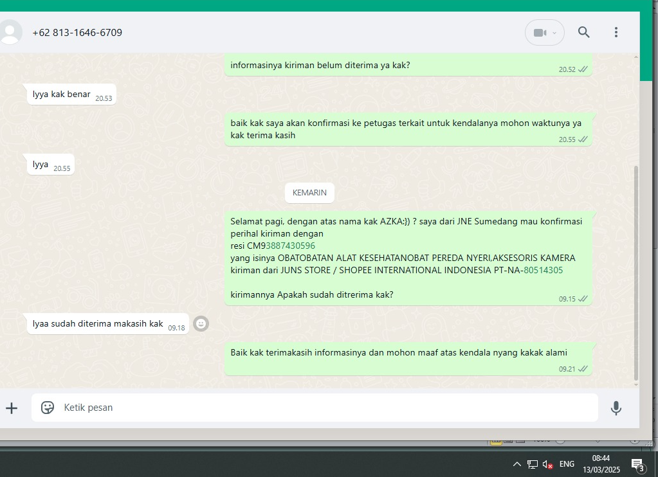
Task: Open the emoji and sticker picker
Action: pyautogui.click(x=48, y=408)
